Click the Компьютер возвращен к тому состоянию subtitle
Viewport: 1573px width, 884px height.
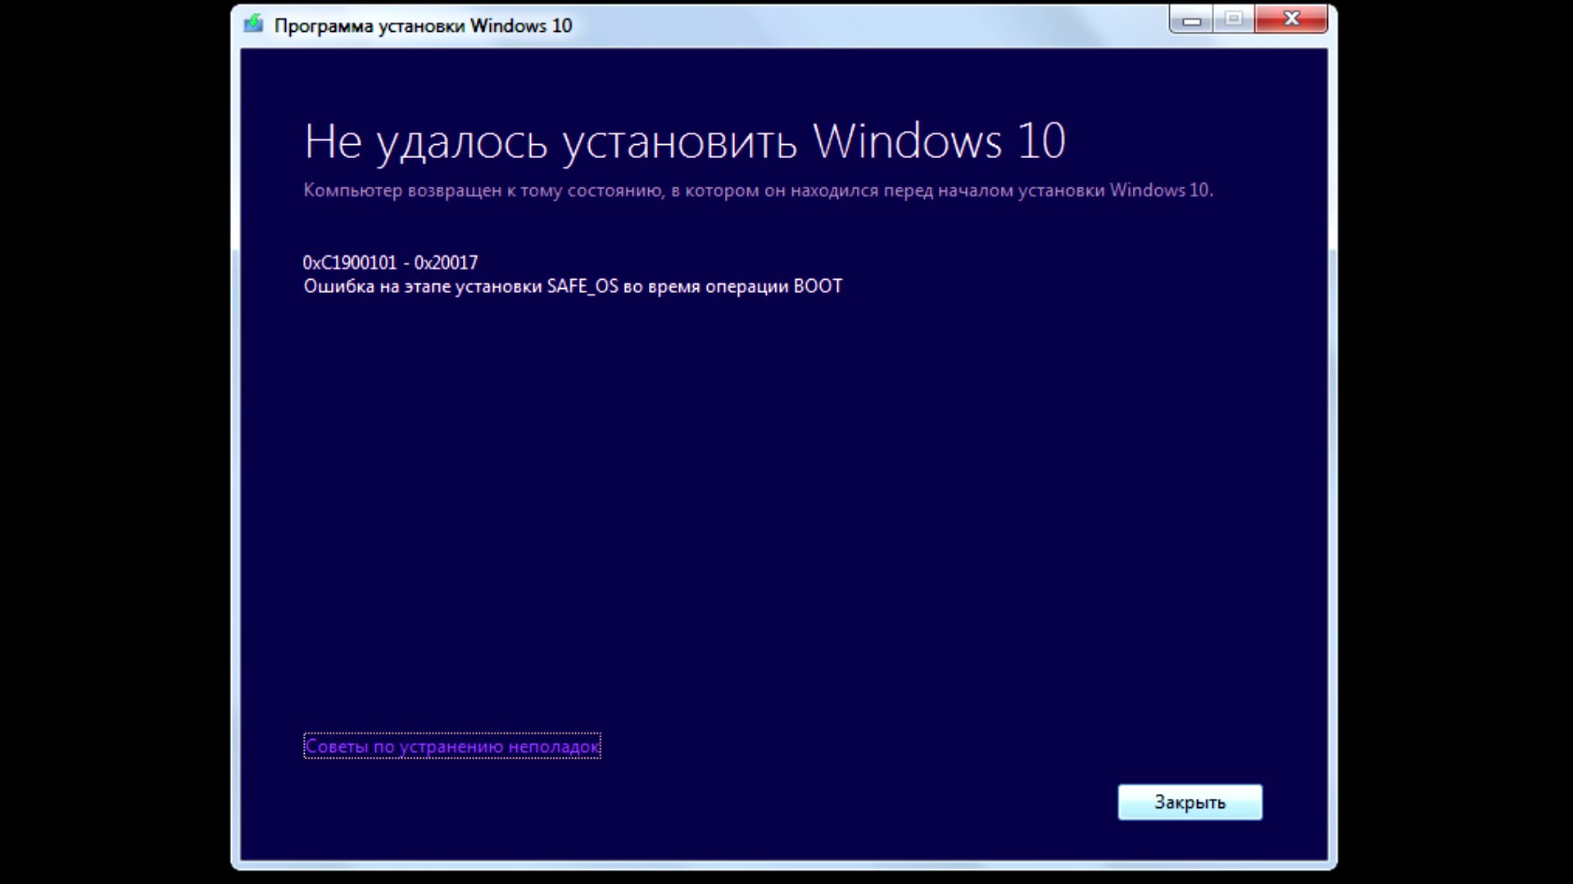(758, 191)
